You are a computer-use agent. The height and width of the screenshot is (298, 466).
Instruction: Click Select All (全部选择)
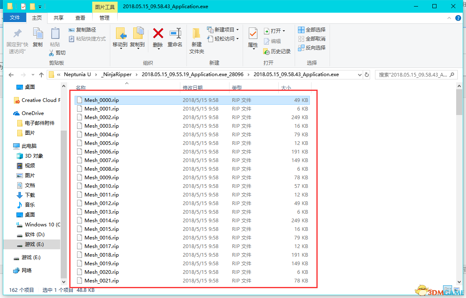pos(312,30)
